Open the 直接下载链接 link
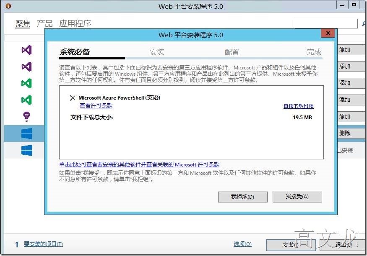This screenshot has width=367, height=256. (298, 106)
